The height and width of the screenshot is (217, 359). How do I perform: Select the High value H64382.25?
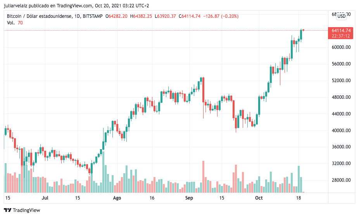(x=141, y=16)
